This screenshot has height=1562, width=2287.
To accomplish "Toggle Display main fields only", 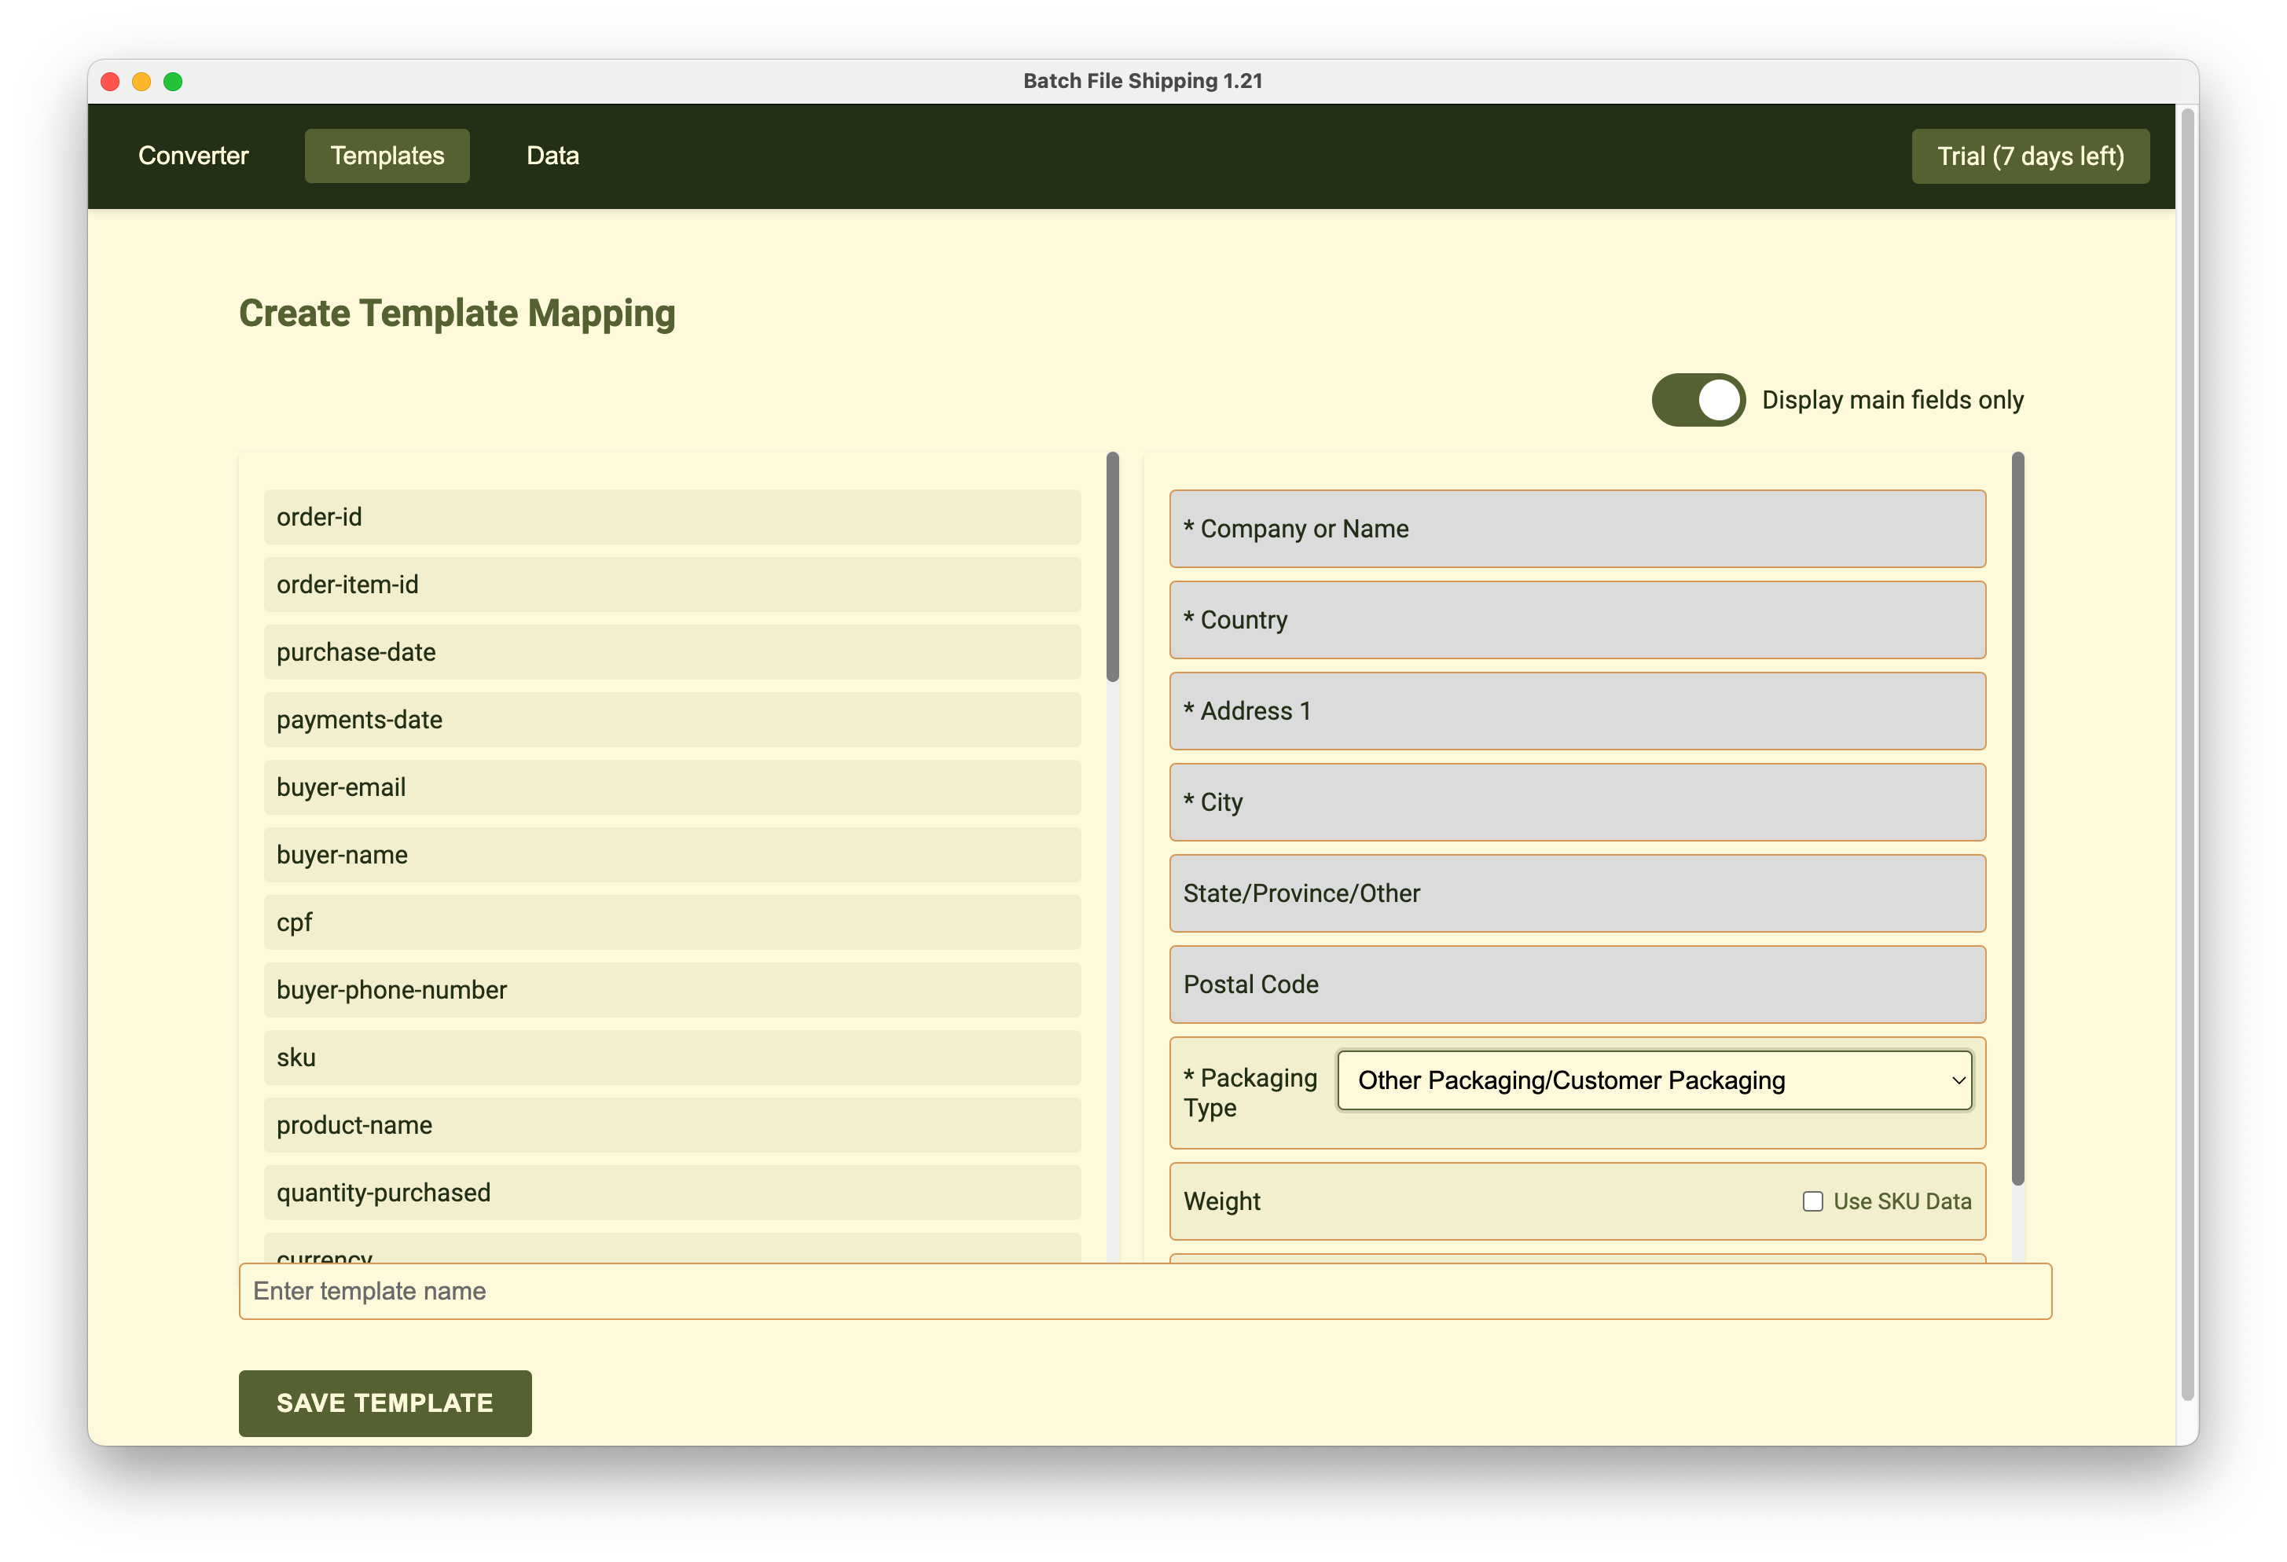I will (x=1697, y=399).
